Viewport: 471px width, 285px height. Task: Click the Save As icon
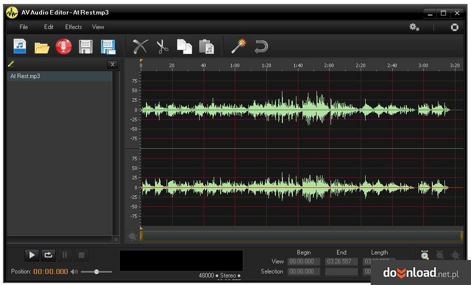click(108, 47)
